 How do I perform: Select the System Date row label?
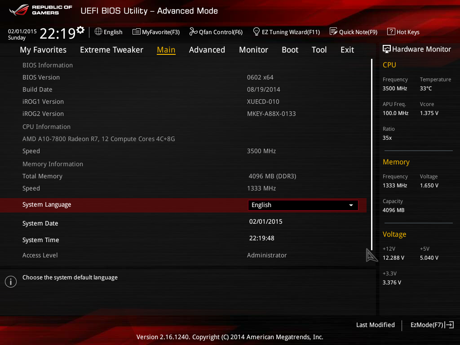click(40, 223)
